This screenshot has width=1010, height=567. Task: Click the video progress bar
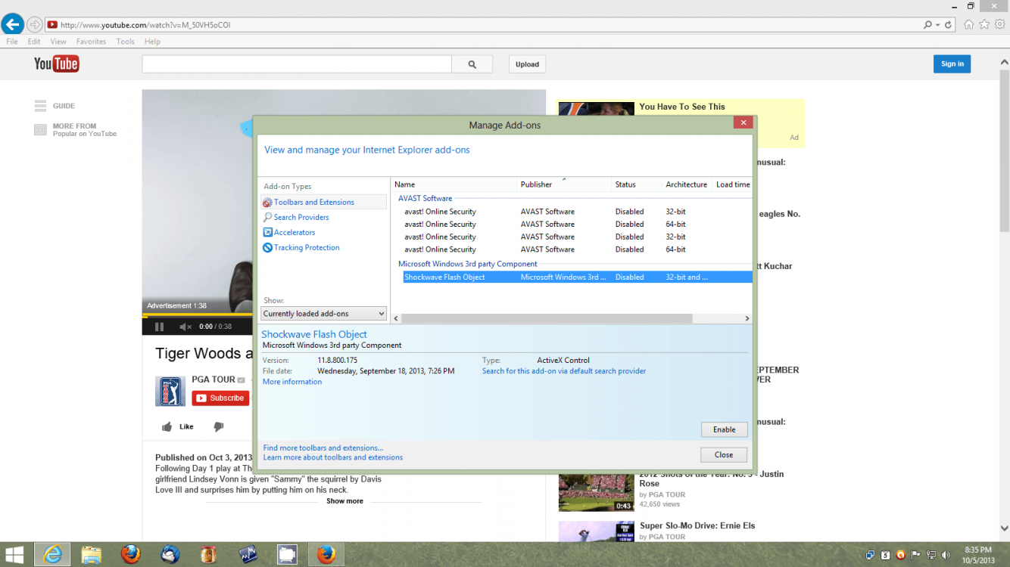pos(198,314)
